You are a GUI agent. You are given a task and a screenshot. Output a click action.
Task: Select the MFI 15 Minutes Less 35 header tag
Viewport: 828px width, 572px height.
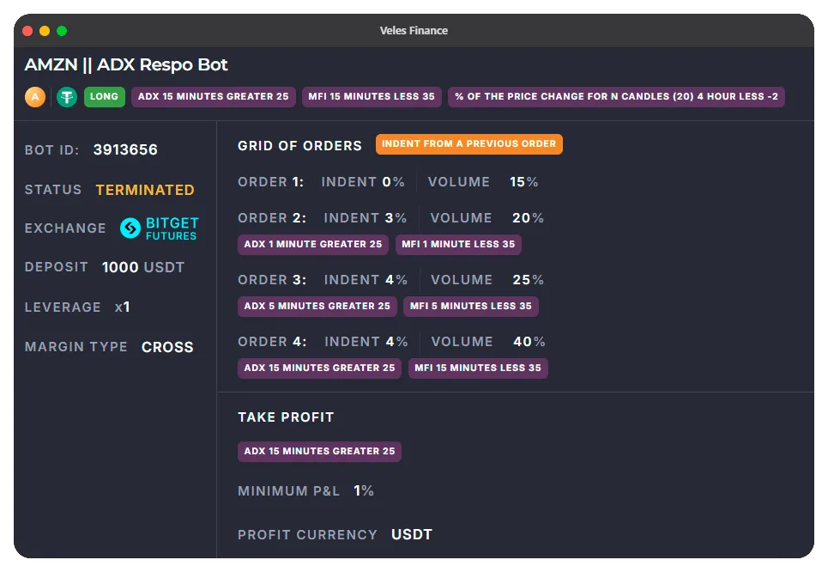tap(372, 97)
